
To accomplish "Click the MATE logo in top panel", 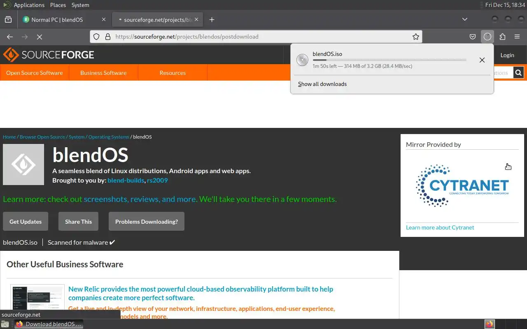I will click(7, 5).
